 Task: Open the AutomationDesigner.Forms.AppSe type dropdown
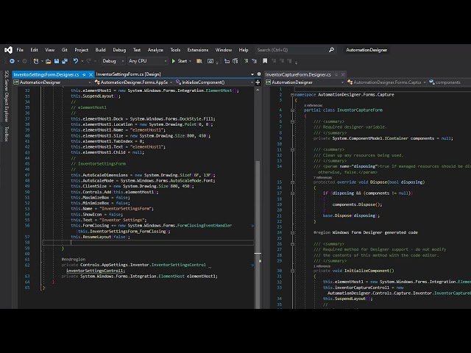coord(133,82)
